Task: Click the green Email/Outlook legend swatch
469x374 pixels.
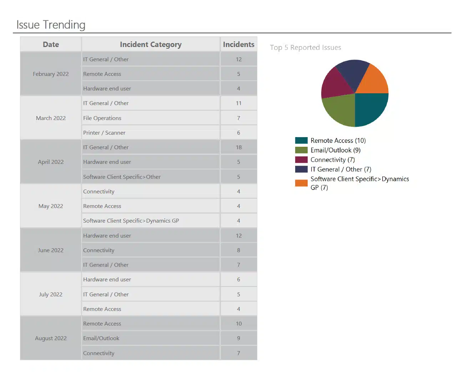Action: [x=301, y=150]
